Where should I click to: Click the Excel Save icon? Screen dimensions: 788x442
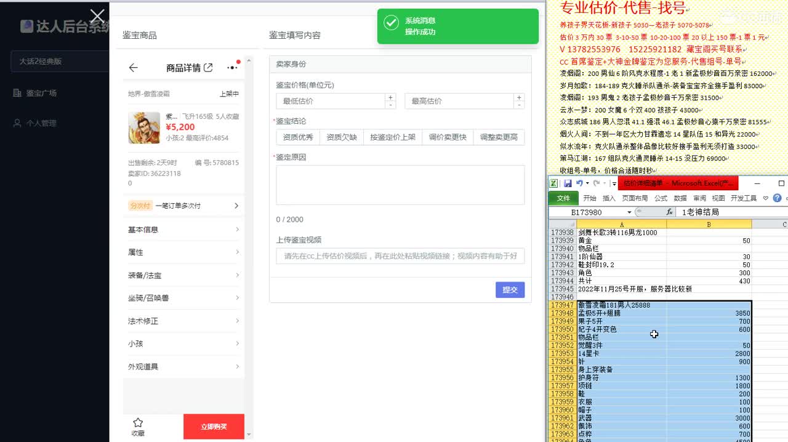(568, 183)
